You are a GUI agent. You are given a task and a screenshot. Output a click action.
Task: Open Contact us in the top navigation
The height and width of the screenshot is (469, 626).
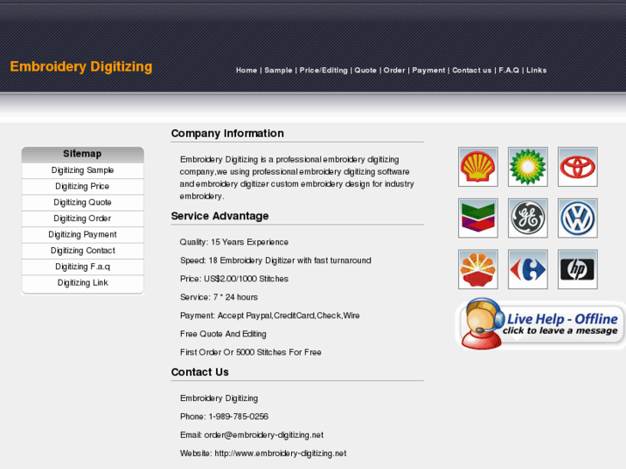click(472, 71)
